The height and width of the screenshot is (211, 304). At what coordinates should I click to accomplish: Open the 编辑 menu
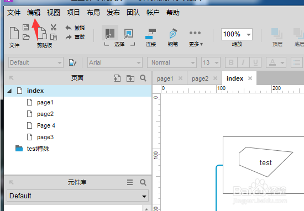[x=34, y=13]
